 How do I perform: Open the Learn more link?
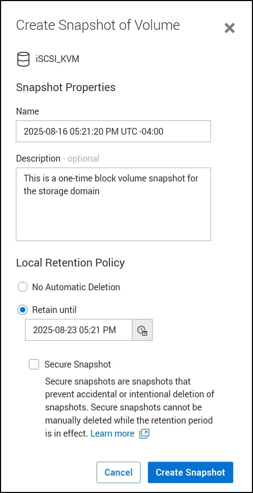pos(113,433)
